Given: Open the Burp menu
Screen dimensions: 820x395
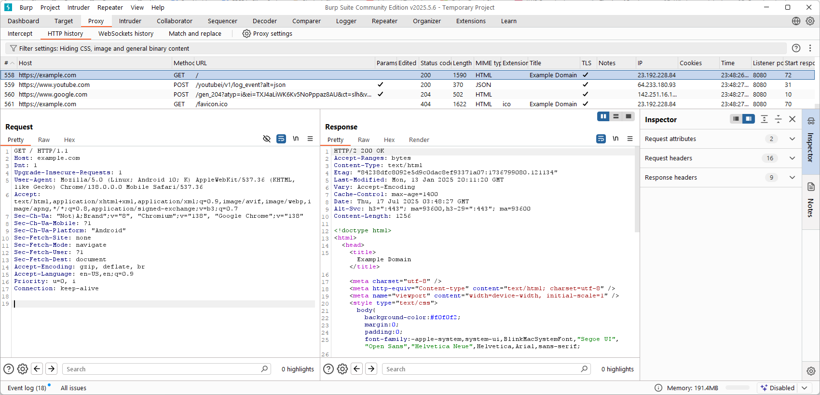Looking at the screenshot, I should pyautogui.click(x=26, y=7).
